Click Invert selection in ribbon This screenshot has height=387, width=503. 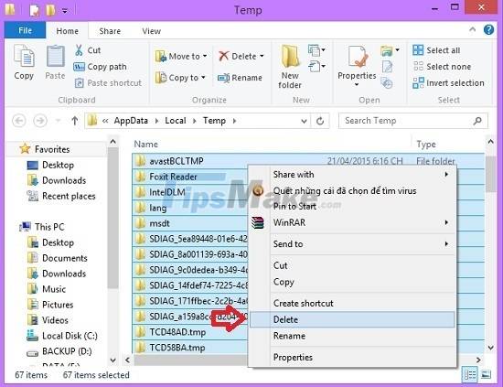coord(448,83)
